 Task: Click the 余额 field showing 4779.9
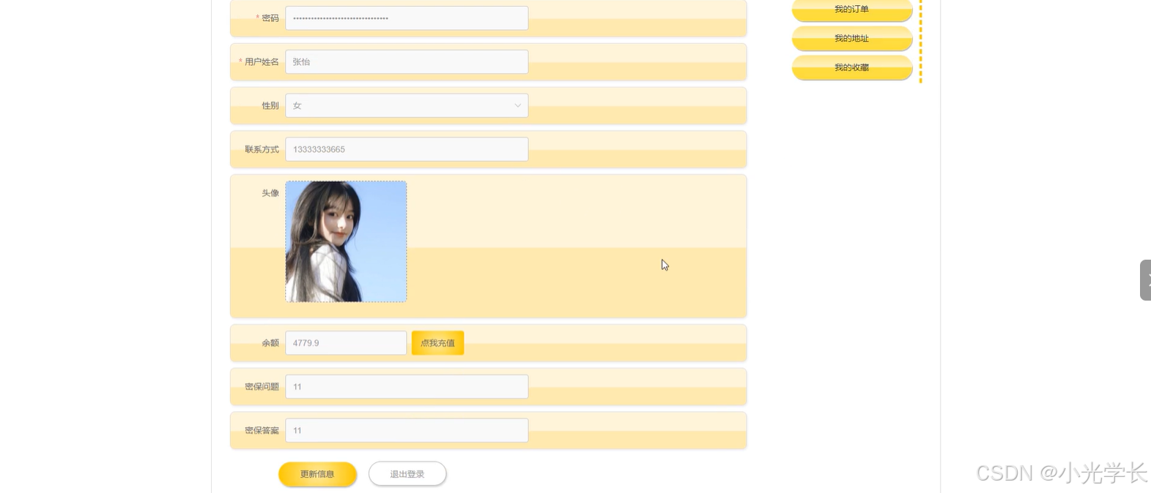point(346,343)
